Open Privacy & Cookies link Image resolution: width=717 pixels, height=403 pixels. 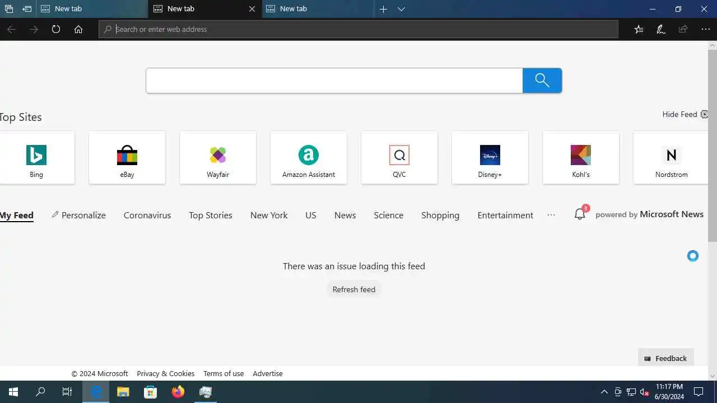click(x=166, y=373)
